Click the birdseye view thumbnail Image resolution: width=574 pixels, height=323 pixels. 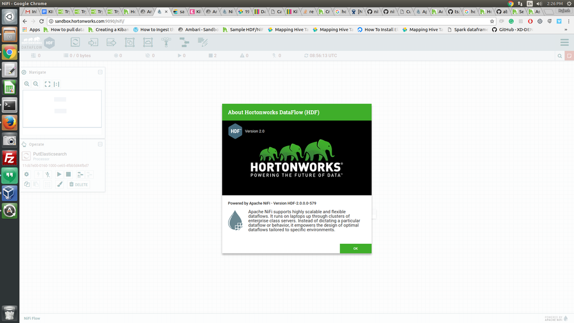62,109
